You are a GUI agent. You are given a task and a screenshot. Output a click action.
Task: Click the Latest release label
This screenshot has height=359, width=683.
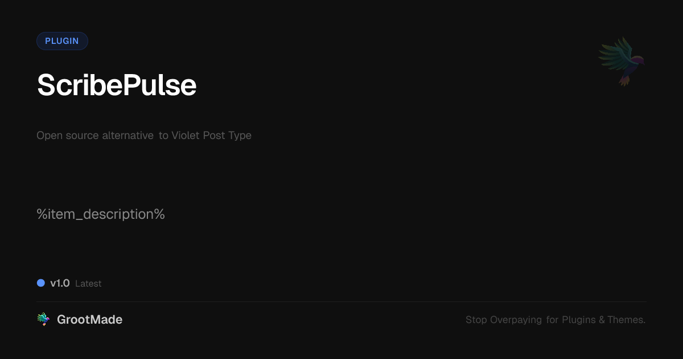pos(88,284)
